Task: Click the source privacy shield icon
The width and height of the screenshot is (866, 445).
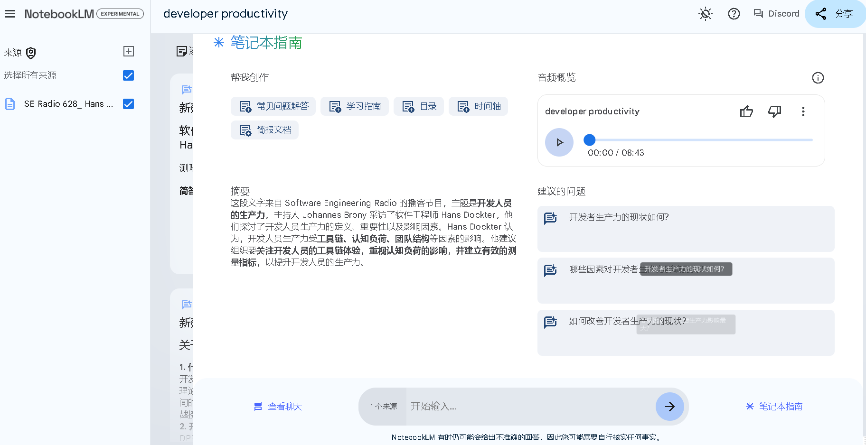Action: pos(31,53)
